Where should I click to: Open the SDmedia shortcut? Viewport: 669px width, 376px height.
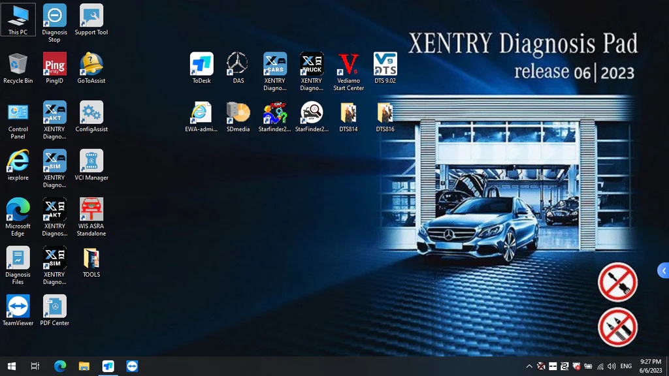(238, 113)
